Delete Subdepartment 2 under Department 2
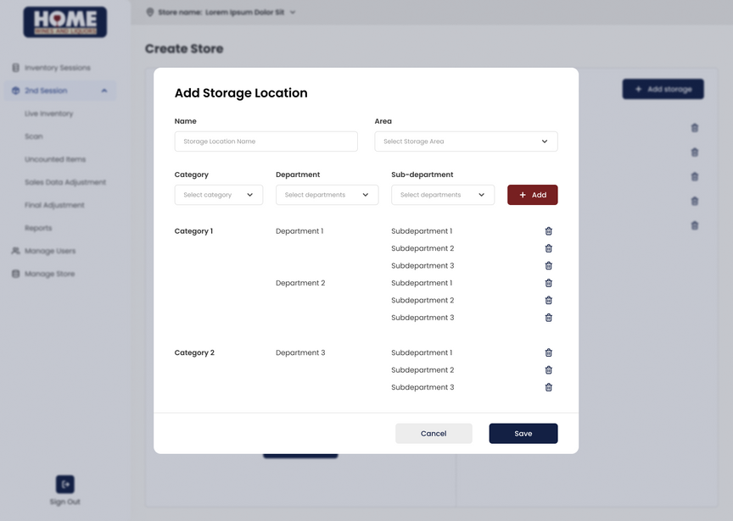The image size is (733, 521). [548, 301]
